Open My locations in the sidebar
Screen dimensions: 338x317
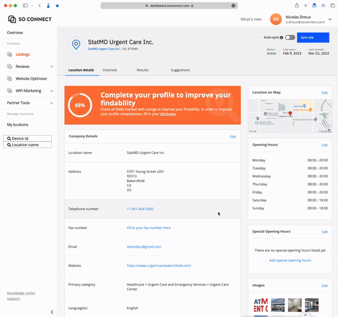pyautogui.click(x=17, y=124)
